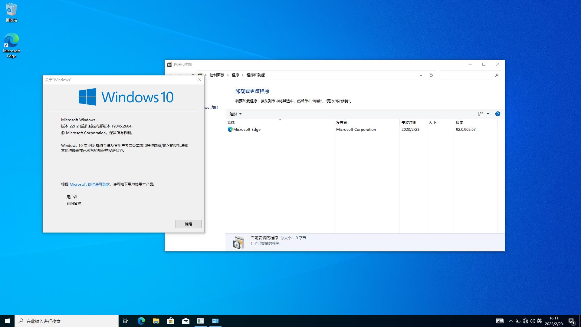
Task: Toggle the English input method indicator
Action: 539,321
